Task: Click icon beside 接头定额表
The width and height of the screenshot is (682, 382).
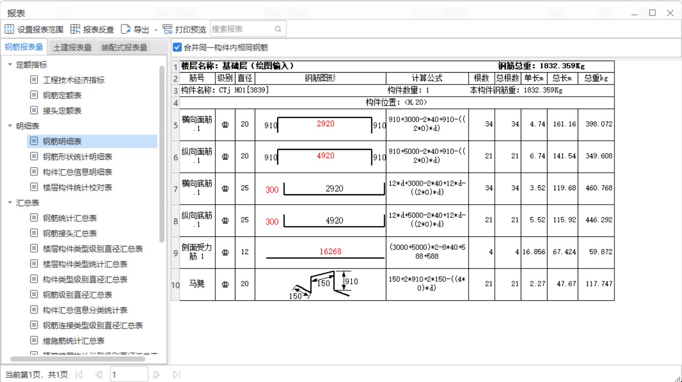Action: click(34, 110)
